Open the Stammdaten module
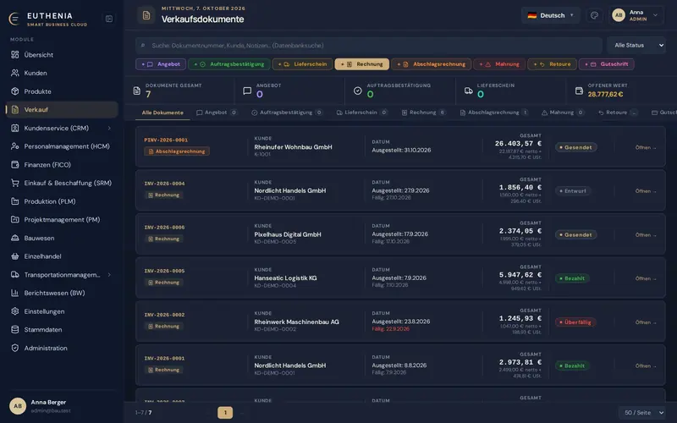 click(62, 329)
